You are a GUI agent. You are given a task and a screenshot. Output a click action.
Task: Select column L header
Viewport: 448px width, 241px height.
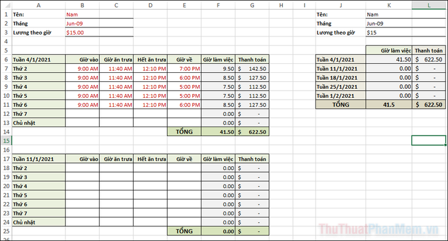429,5
